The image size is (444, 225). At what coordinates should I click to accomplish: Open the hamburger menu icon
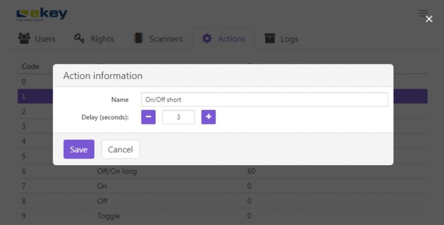click(x=423, y=13)
